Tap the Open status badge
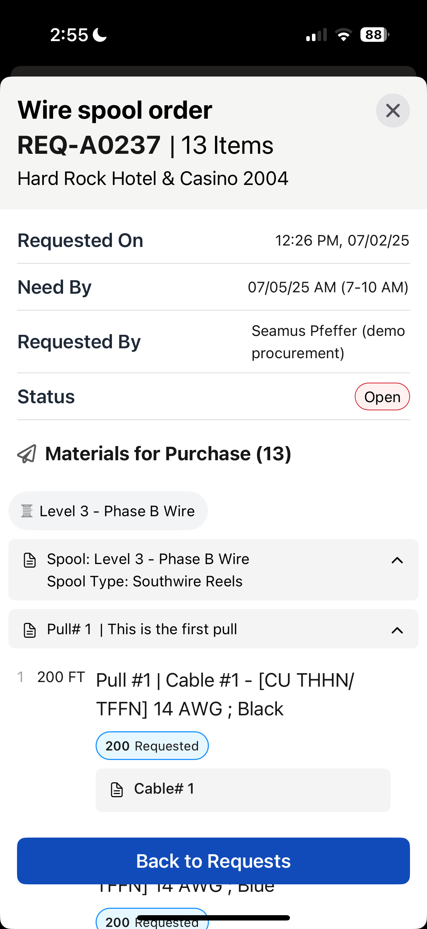Viewport: 427px width, 929px height. click(382, 397)
